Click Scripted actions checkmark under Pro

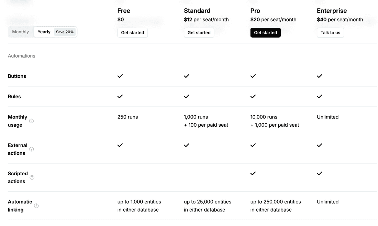pyautogui.click(x=253, y=173)
